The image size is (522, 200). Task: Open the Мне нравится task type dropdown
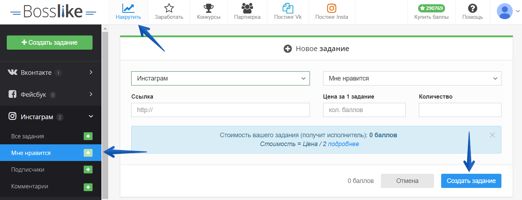(412, 78)
